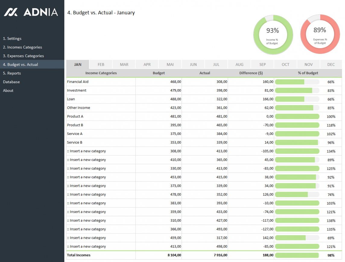Image resolution: width=345 pixels, height=262 pixels.
Task: Click the ADNIA logo icon
Action: coord(11,12)
